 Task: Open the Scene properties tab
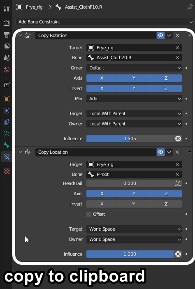point(7,58)
